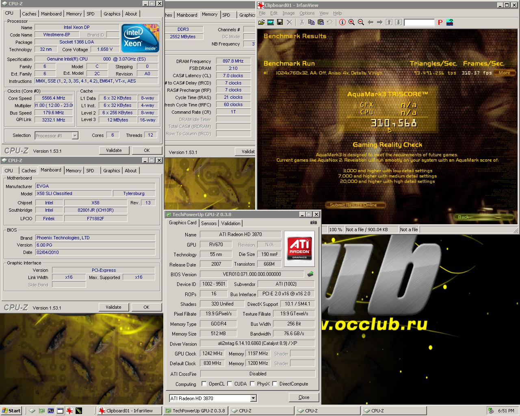Click the up arrow page icon in IrfanView
This screenshot has width=520, height=416.
pyautogui.click(x=389, y=22)
